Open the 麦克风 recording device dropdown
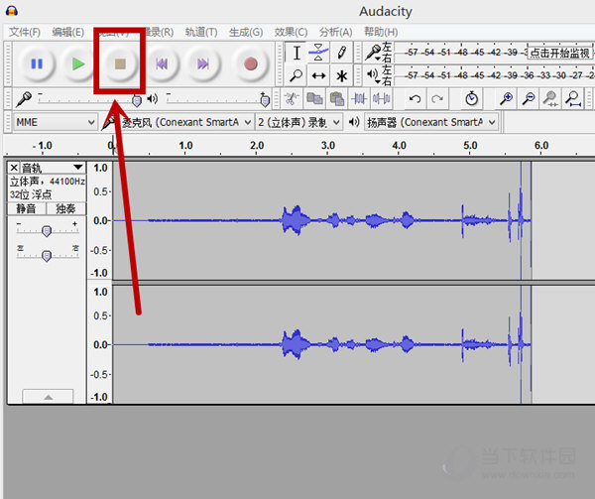The image size is (595, 499). [187, 122]
